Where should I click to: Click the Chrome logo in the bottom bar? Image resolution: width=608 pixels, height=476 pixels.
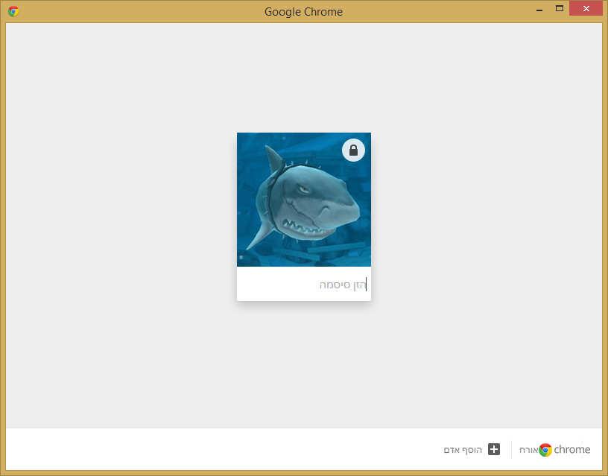[545, 450]
